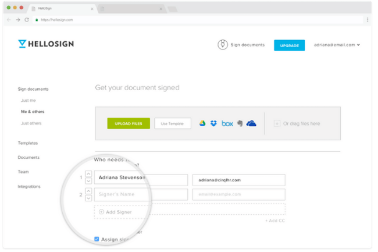Click the email@example.com field
This screenshot has width=378, height=252.
(238, 194)
